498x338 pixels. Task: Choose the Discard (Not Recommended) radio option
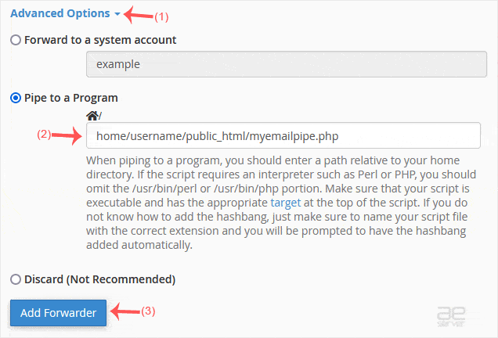(16, 279)
